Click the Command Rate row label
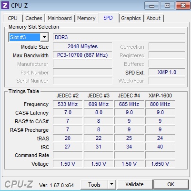191x191 pixels. 32,155
